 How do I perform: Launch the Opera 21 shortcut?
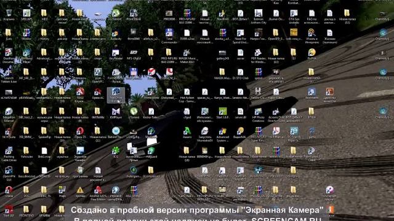[80, 133]
